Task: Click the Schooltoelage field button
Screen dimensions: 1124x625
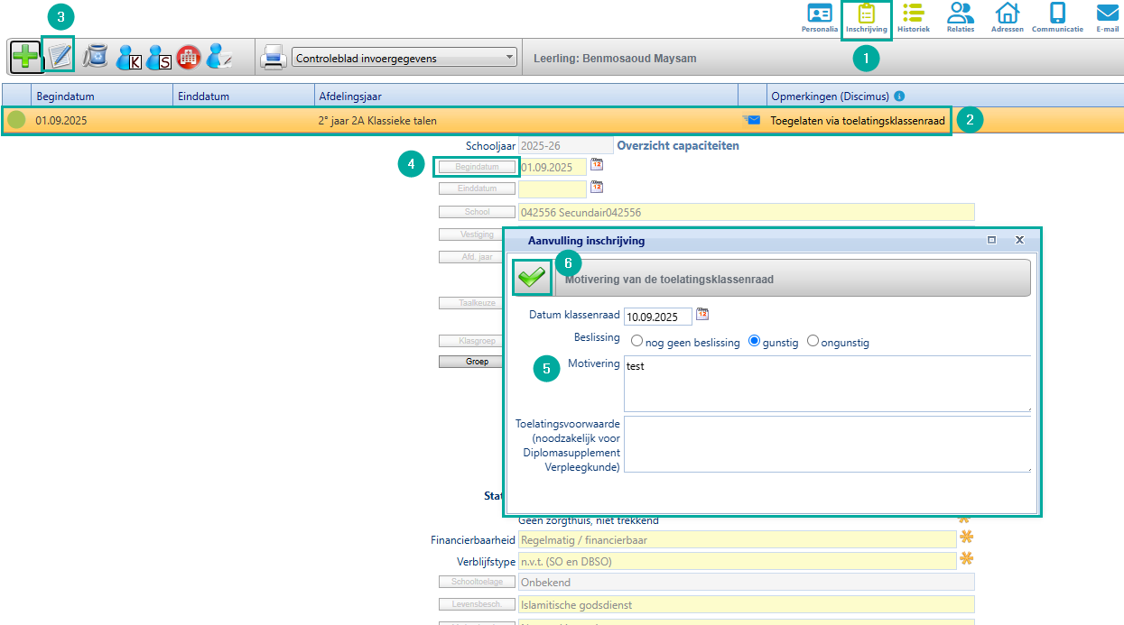Action: (477, 582)
